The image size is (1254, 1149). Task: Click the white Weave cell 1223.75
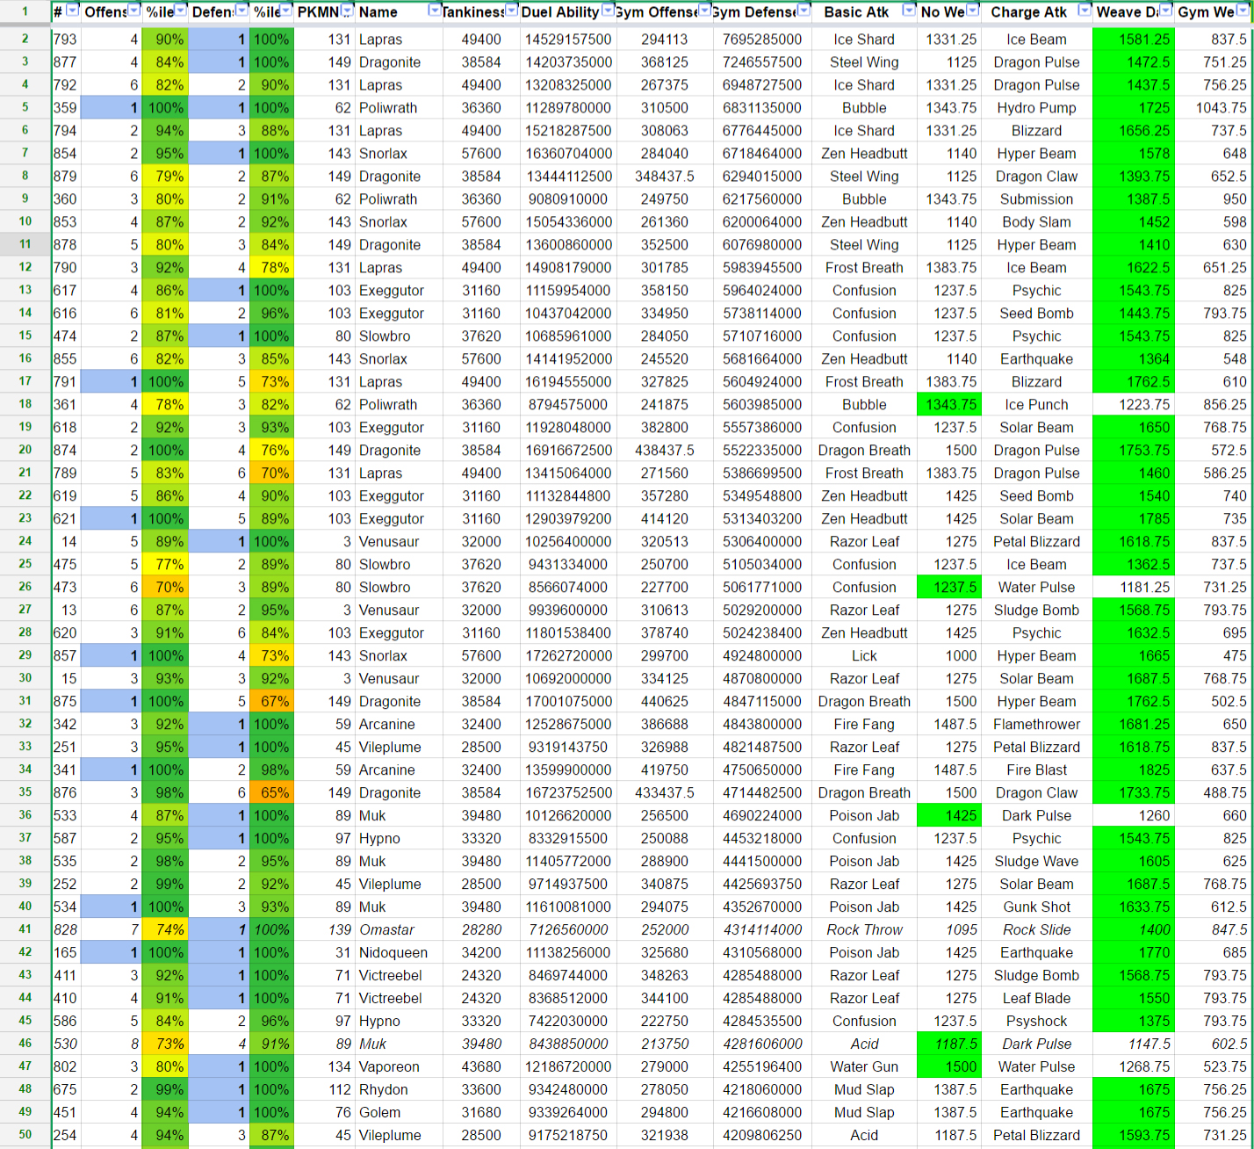1134,405
